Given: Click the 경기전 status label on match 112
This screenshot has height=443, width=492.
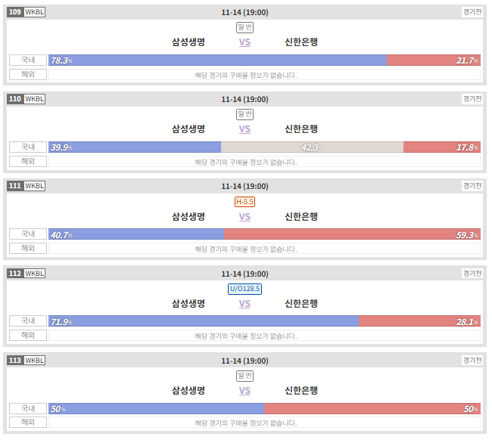Looking at the screenshot, I should click(x=472, y=273).
